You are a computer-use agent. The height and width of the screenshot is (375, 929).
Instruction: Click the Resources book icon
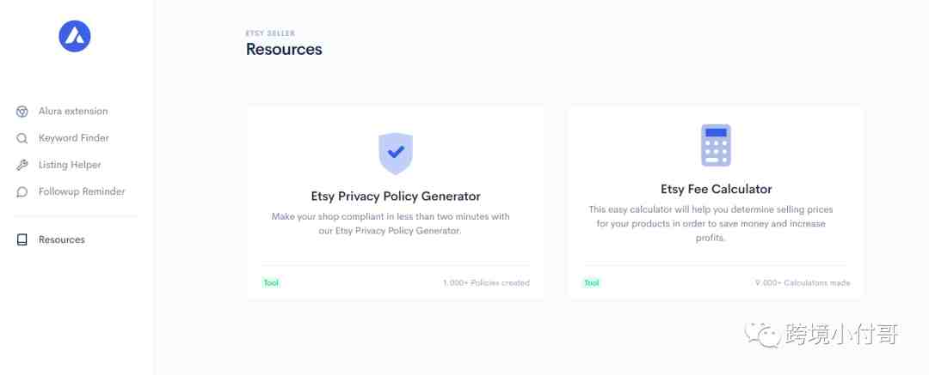click(x=22, y=240)
